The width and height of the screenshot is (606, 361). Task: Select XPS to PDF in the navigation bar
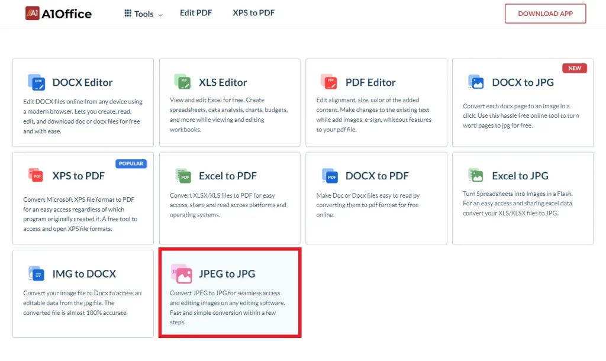[253, 13]
